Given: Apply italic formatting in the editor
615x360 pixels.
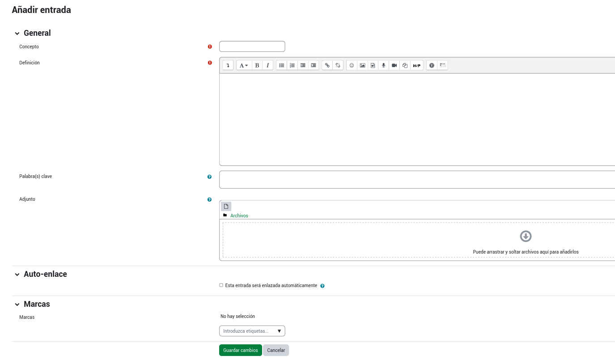Looking at the screenshot, I should 268,65.
